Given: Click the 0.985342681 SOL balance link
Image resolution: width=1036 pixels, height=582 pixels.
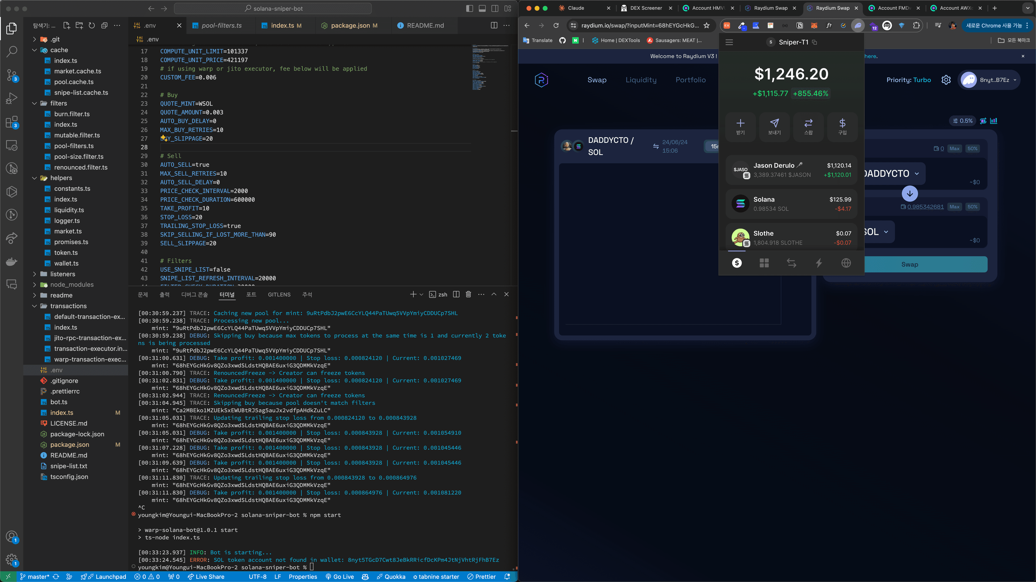Looking at the screenshot, I should click(925, 207).
